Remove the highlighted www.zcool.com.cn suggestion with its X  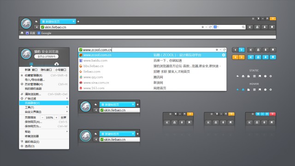point(224,55)
